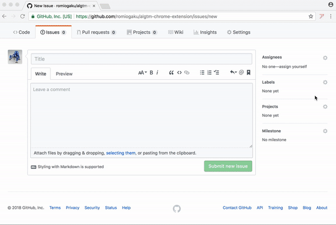
Task: Open the header text size menu
Action: pyautogui.click(x=142, y=73)
